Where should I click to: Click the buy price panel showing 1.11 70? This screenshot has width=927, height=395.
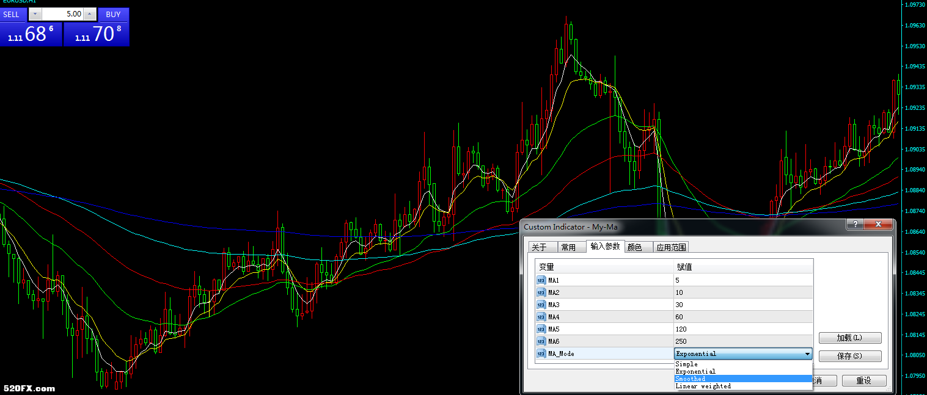(x=97, y=34)
